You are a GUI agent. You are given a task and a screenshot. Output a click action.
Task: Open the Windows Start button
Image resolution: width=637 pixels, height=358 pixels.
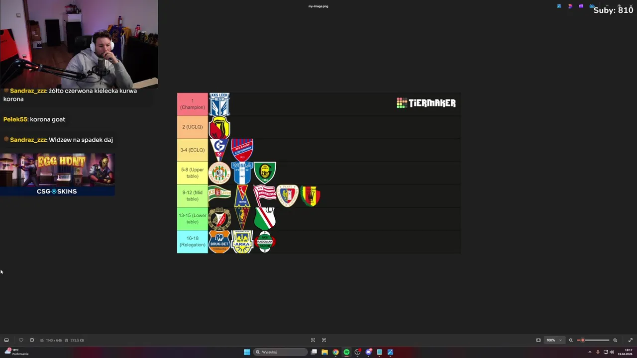(x=247, y=352)
